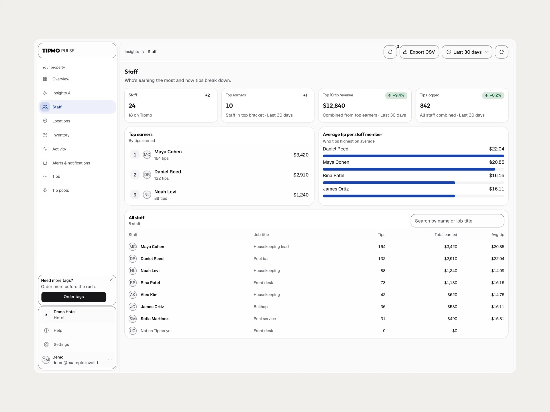
Task: Click the Activity pulse icon
Action: coord(45,149)
